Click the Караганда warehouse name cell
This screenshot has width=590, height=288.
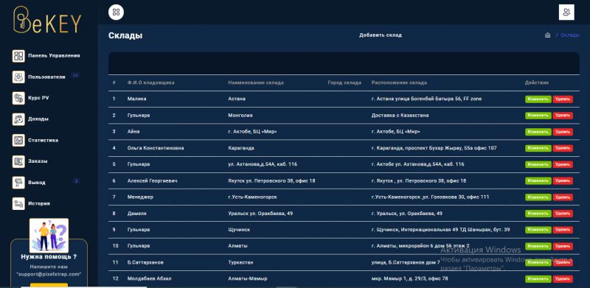(x=241, y=148)
